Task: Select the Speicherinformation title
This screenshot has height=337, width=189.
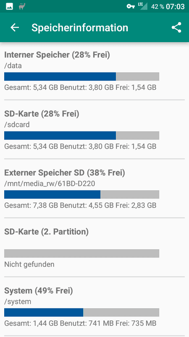Action: tap(80, 28)
